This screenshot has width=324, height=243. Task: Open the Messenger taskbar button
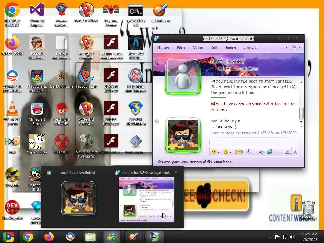(112, 237)
